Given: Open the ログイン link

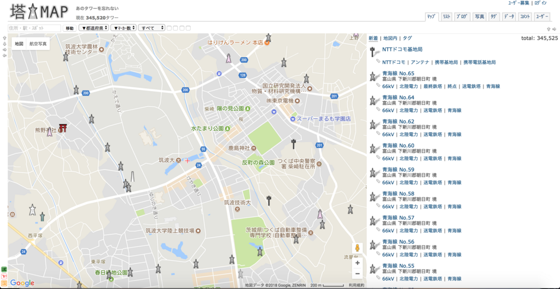Looking at the screenshot, I should click(x=540, y=3).
